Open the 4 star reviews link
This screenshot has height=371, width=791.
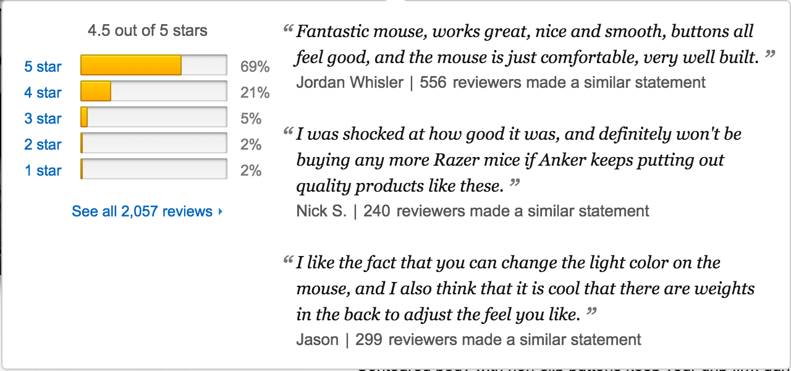click(x=43, y=92)
